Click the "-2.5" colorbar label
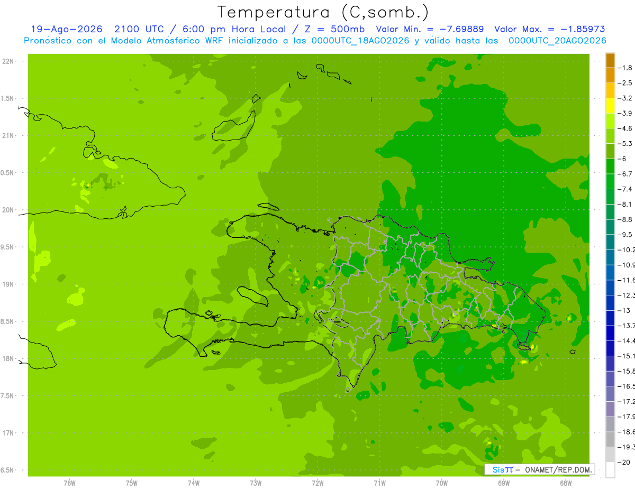The height and width of the screenshot is (490, 635). click(x=626, y=83)
